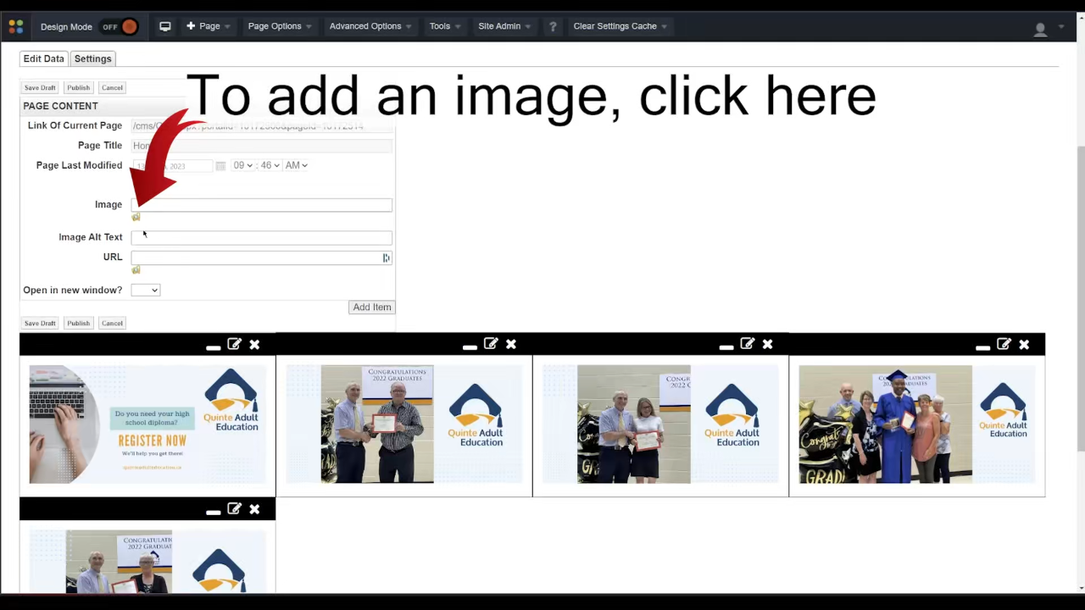Click the bottom Save Draft button

coord(40,323)
